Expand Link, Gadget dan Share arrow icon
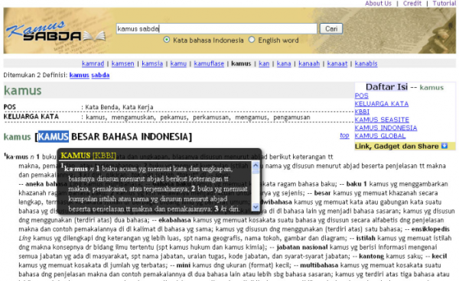 (x=444, y=146)
